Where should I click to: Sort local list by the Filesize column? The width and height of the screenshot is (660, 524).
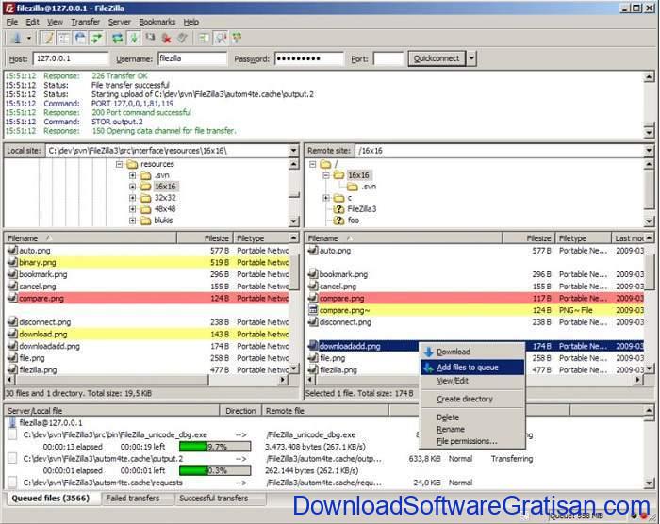click(205, 238)
